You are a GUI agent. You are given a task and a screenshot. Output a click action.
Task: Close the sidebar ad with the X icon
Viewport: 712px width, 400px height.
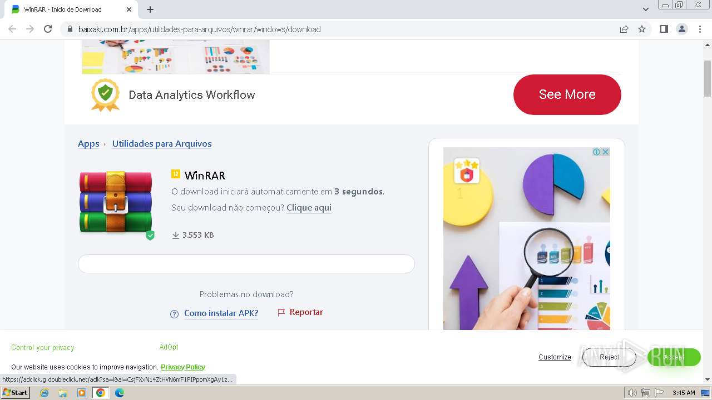(605, 152)
